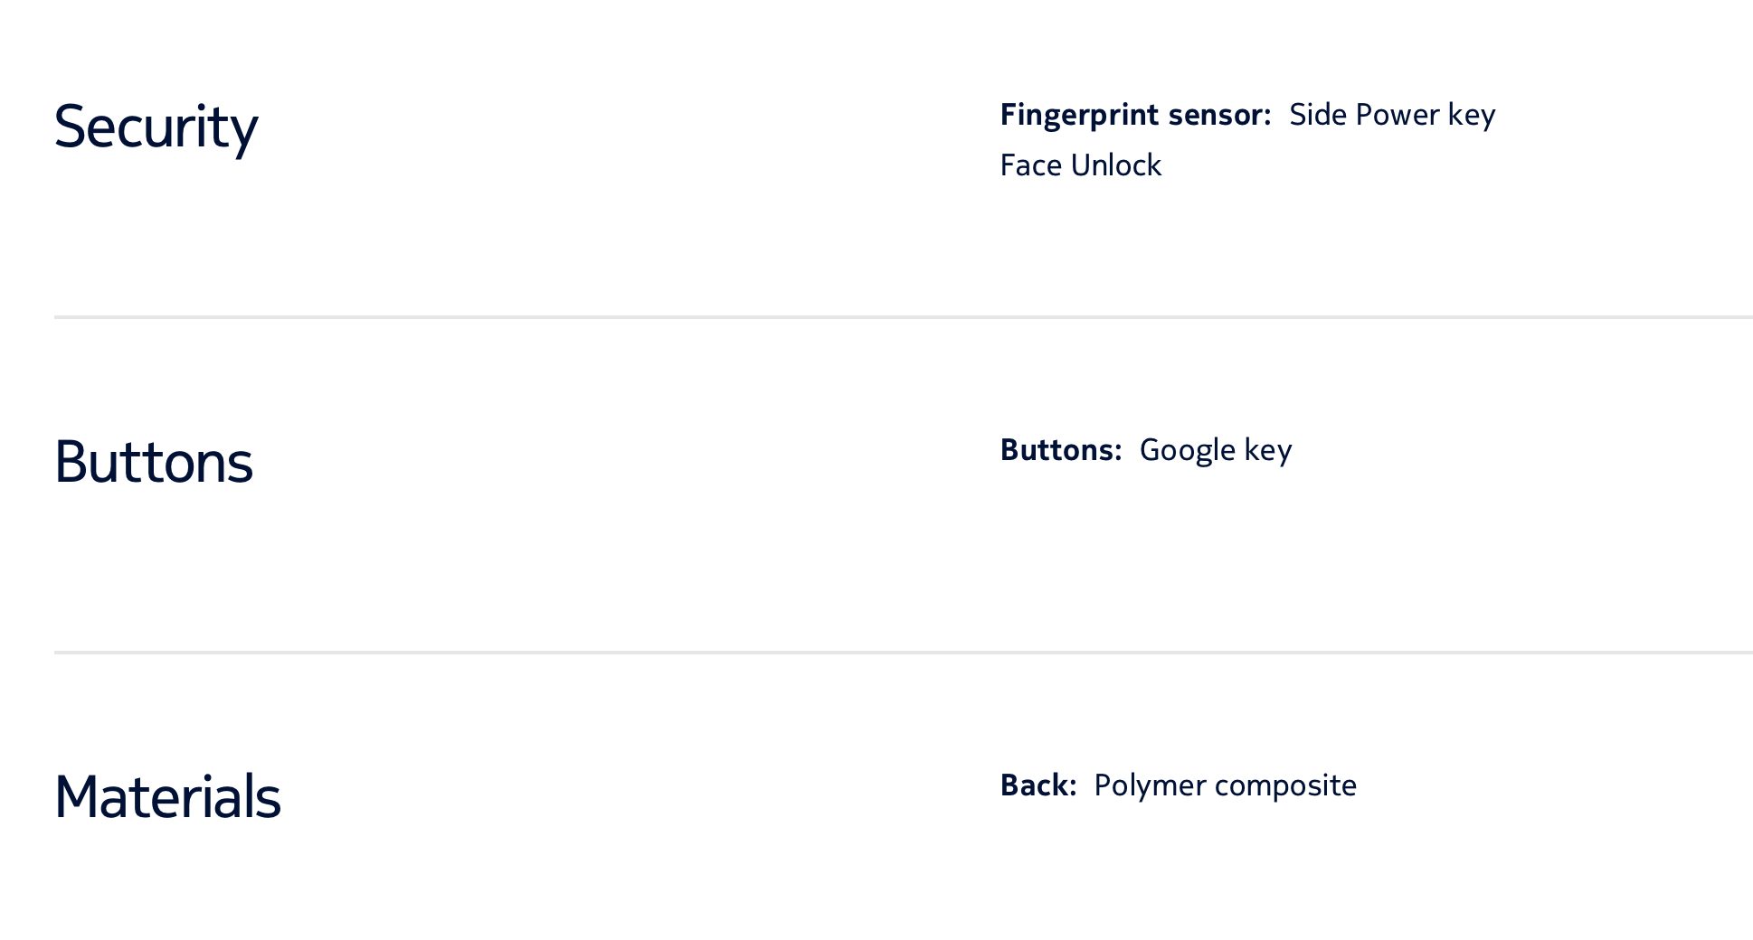Image resolution: width=1753 pixels, height=940 pixels.
Task: Click the divider line below Security section
Action: pos(903,317)
